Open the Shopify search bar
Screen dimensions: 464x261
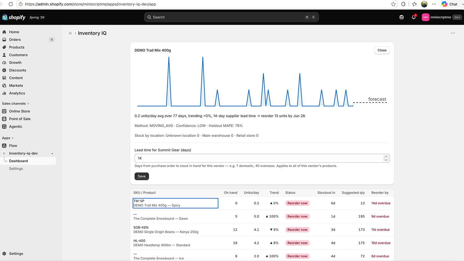tap(231, 17)
